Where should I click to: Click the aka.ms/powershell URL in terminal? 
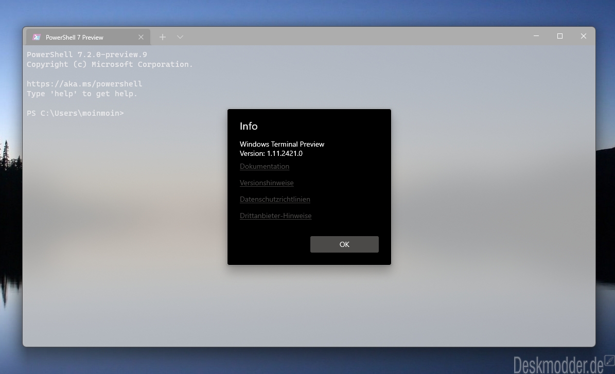pyautogui.click(x=84, y=84)
